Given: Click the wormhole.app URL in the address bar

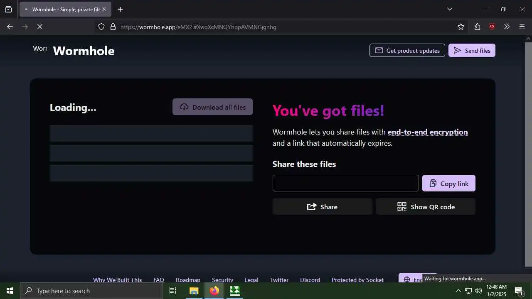Looking at the screenshot, I should pyautogui.click(x=198, y=27).
